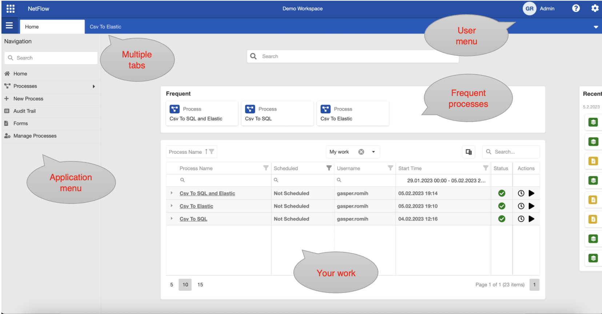The width and height of the screenshot is (602, 314).
Task: Click the main center Search field
Action: point(353,56)
